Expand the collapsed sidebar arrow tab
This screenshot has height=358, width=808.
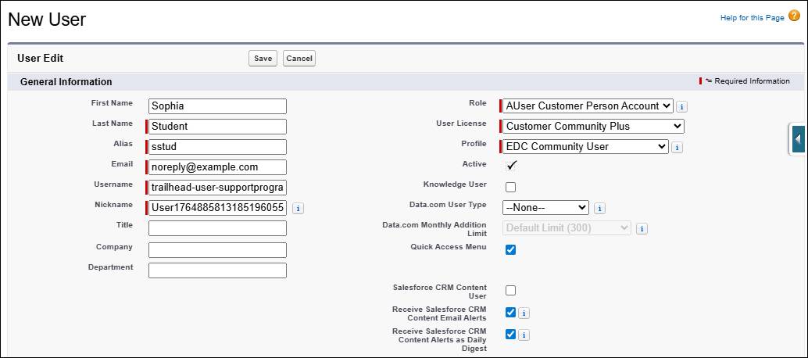point(797,139)
